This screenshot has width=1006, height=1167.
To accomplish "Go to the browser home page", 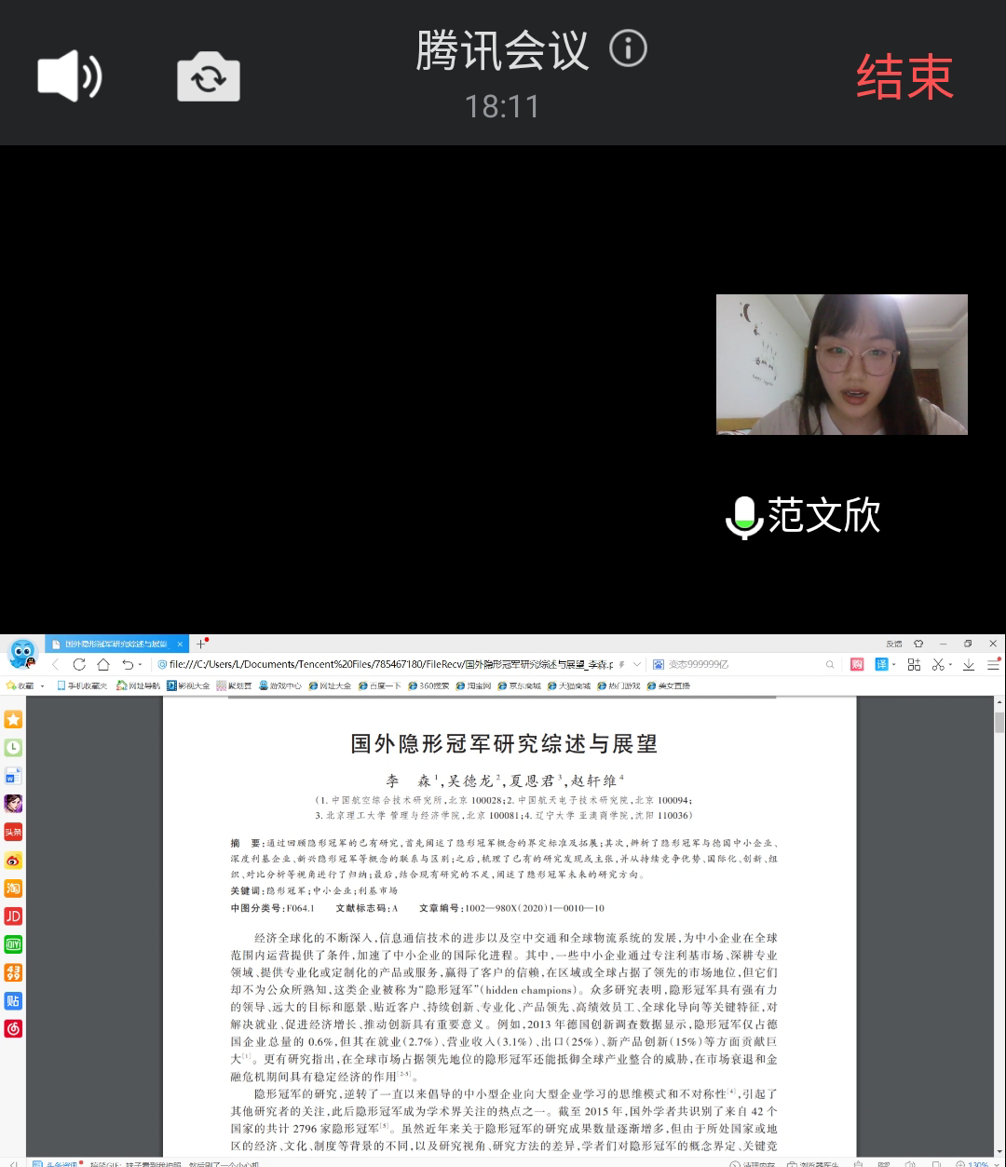I will click(x=103, y=664).
